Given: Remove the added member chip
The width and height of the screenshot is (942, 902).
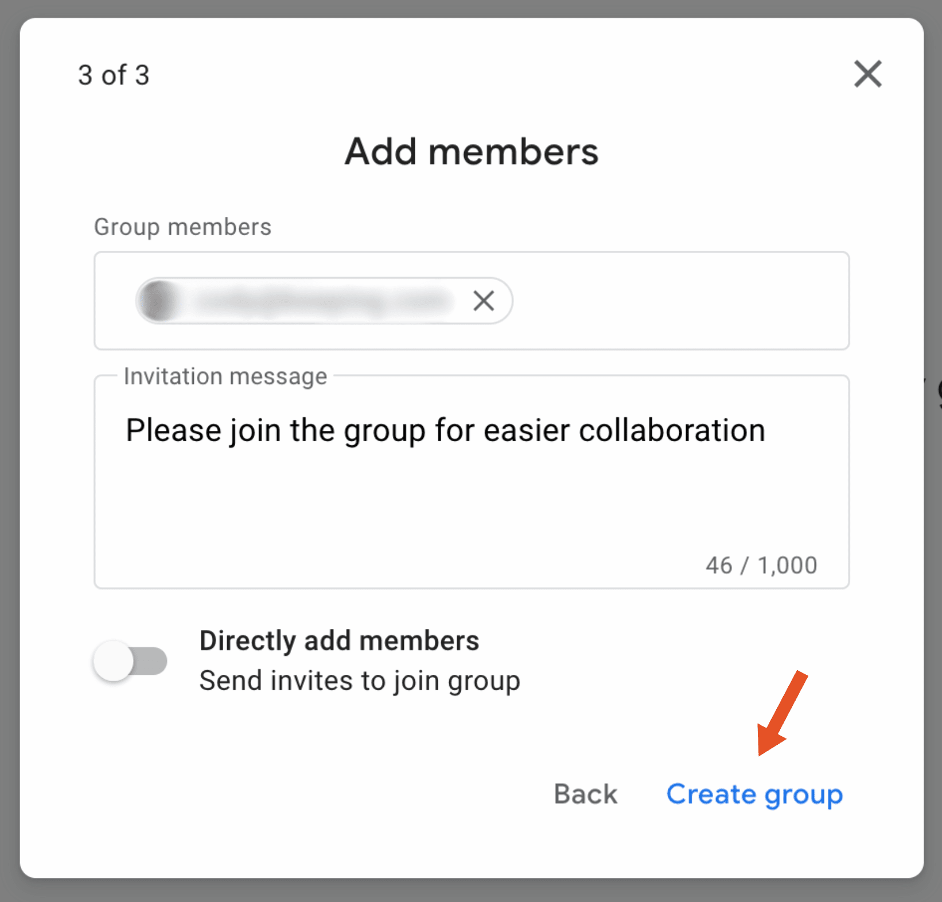Looking at the screenshot, I should click(484, 301).
